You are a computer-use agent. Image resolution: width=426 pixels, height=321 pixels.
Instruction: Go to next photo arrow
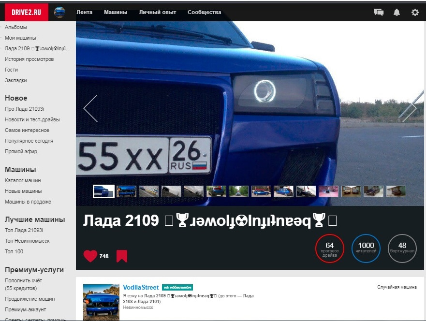coord(409,108)
